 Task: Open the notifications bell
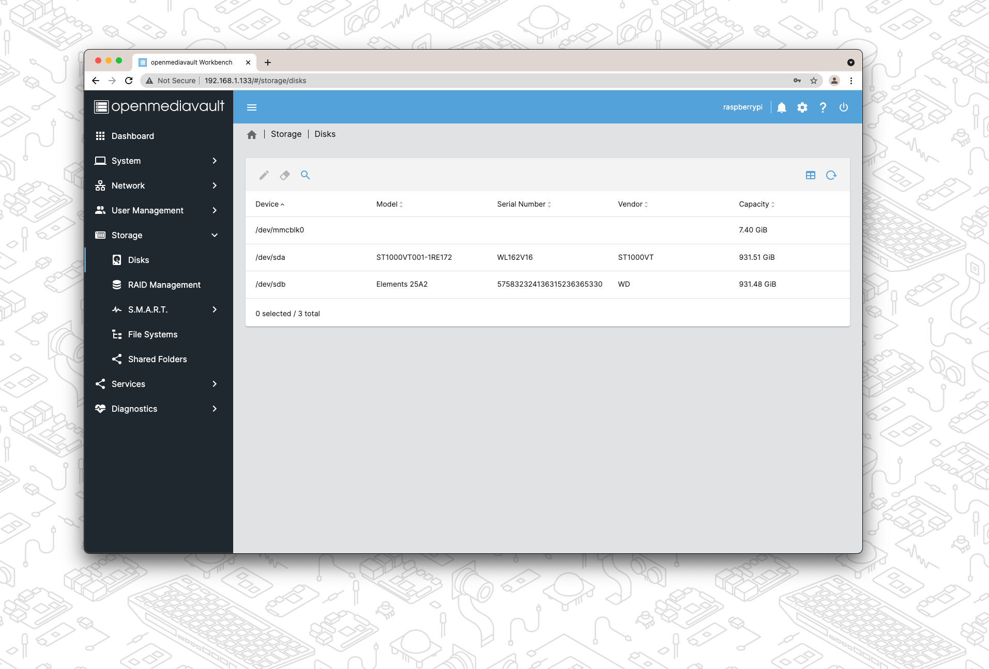tap(781, 107)
